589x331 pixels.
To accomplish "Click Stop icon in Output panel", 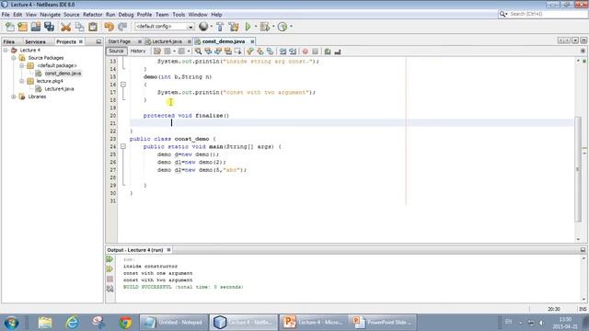I will (x=110, y=279).
